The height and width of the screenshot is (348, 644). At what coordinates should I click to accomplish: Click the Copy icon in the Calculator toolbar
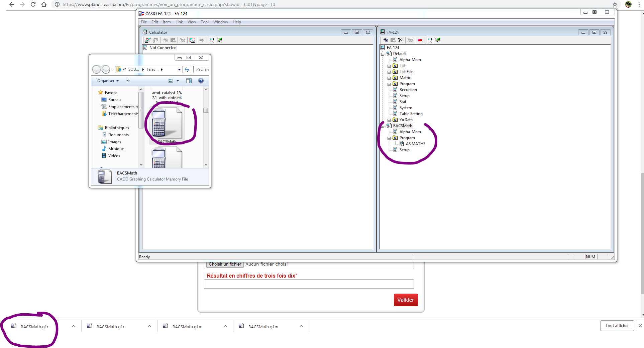click(x=165, y=40)
